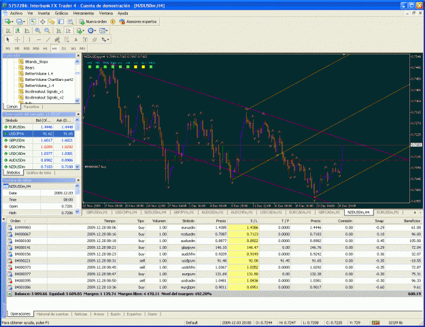The image size is (425, 327).
Task: Insert a text label tool
Action: pyautogui.click(x=85, y=39)
